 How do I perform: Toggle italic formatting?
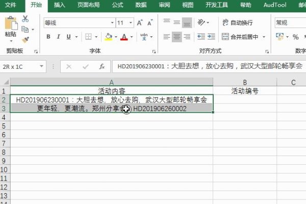click(x=58, y=37)
